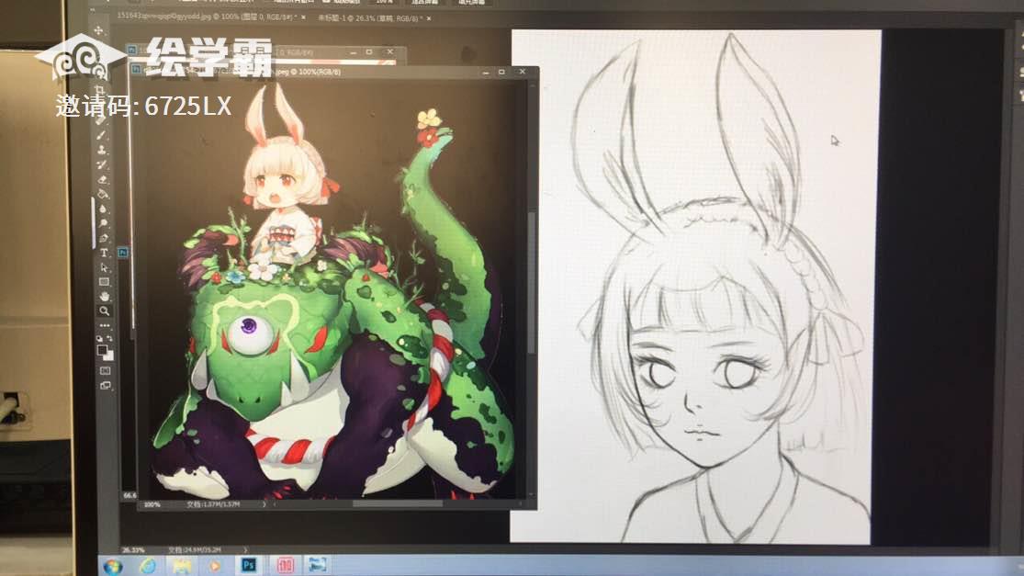This screenshot has width=1024, height=576.
Task: Open the Edit Toolbar three-dots button
Action: pyautogui.click(x=105, y=325)
